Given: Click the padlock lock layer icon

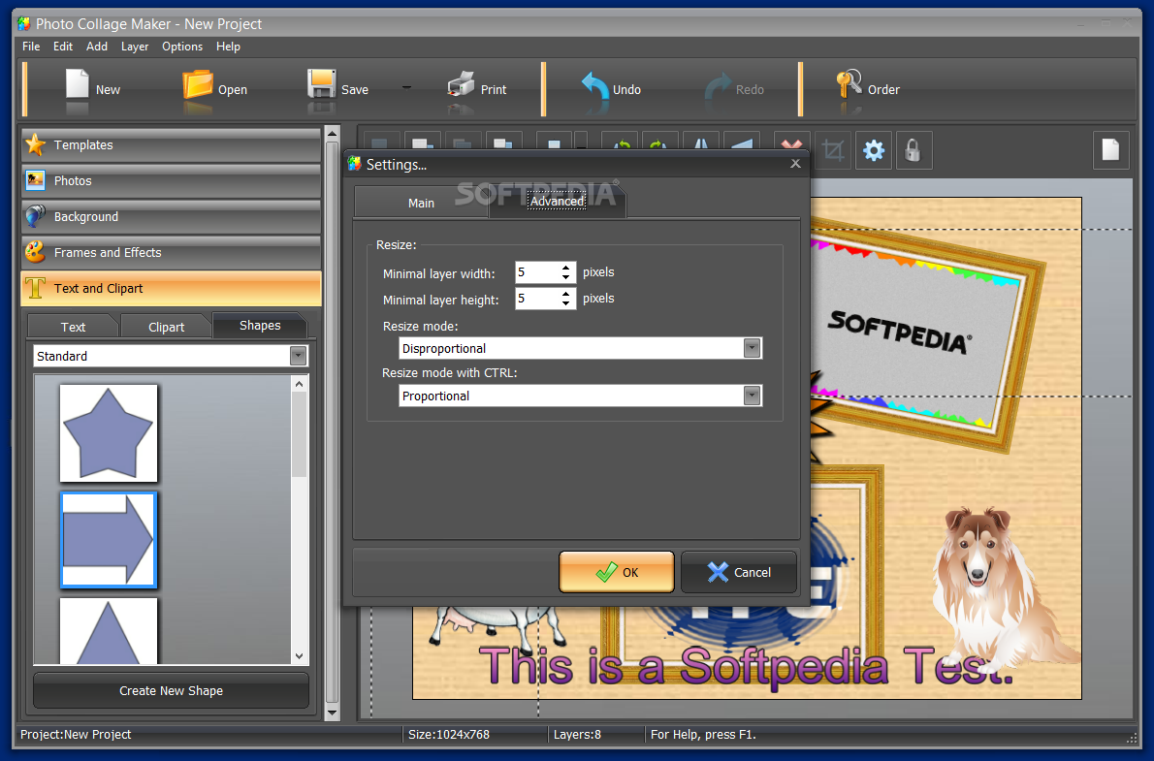Looking at the screenshot, I should [913, 151].
